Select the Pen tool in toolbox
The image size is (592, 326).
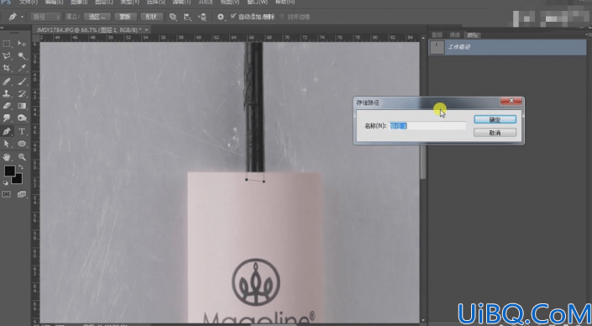7,131
